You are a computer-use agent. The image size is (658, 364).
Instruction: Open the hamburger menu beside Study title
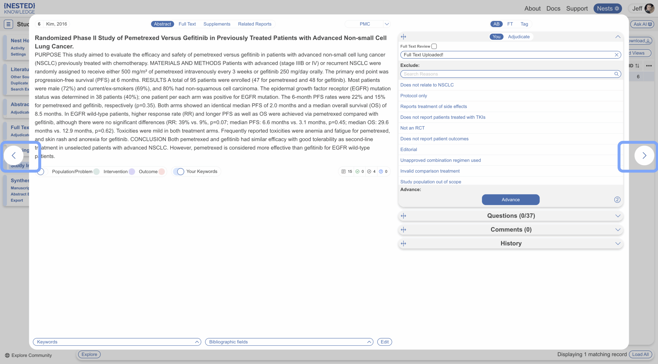pos(8,24)
